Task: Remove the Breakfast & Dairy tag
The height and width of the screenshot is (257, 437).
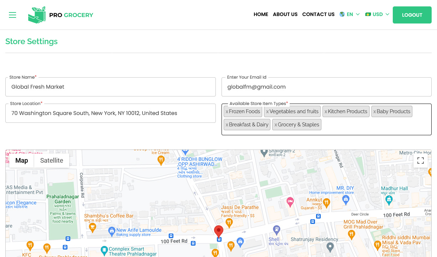Action: tap(227, 125)
